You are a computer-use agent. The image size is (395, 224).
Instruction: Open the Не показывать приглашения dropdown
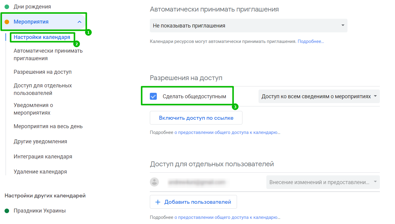[248, 26]
